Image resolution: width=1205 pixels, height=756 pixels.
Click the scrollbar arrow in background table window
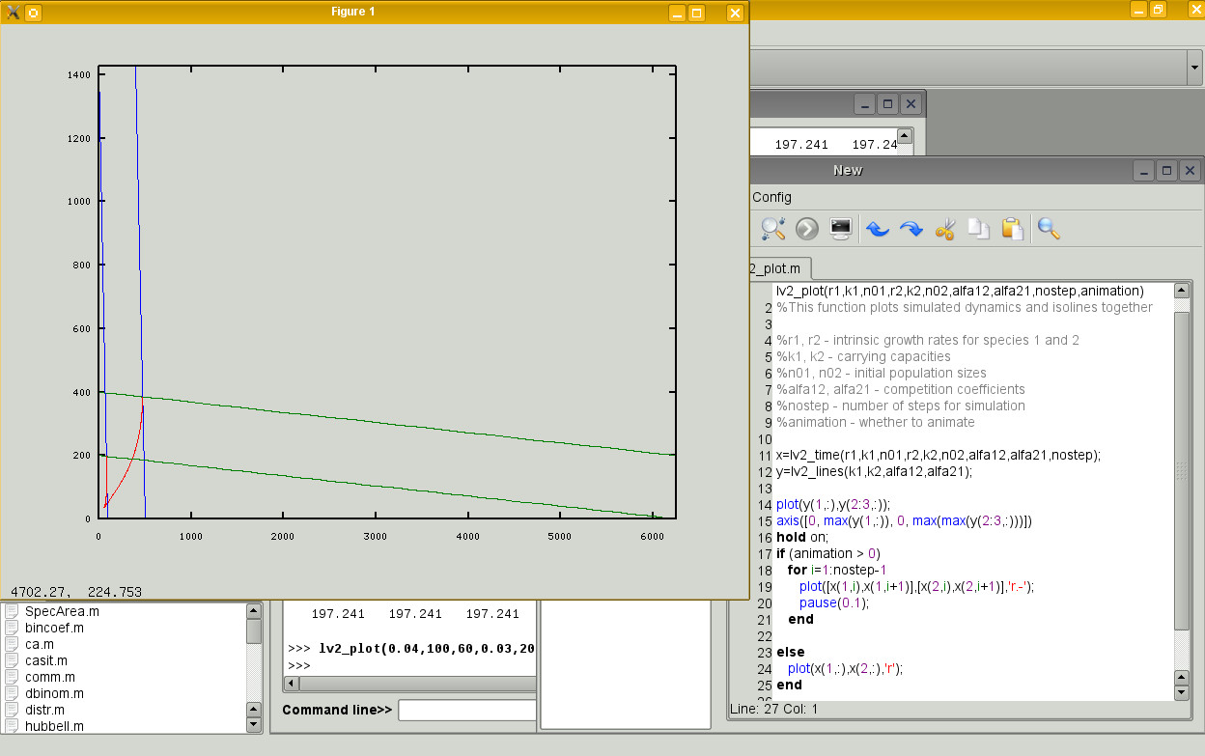[x=905, y=136]
